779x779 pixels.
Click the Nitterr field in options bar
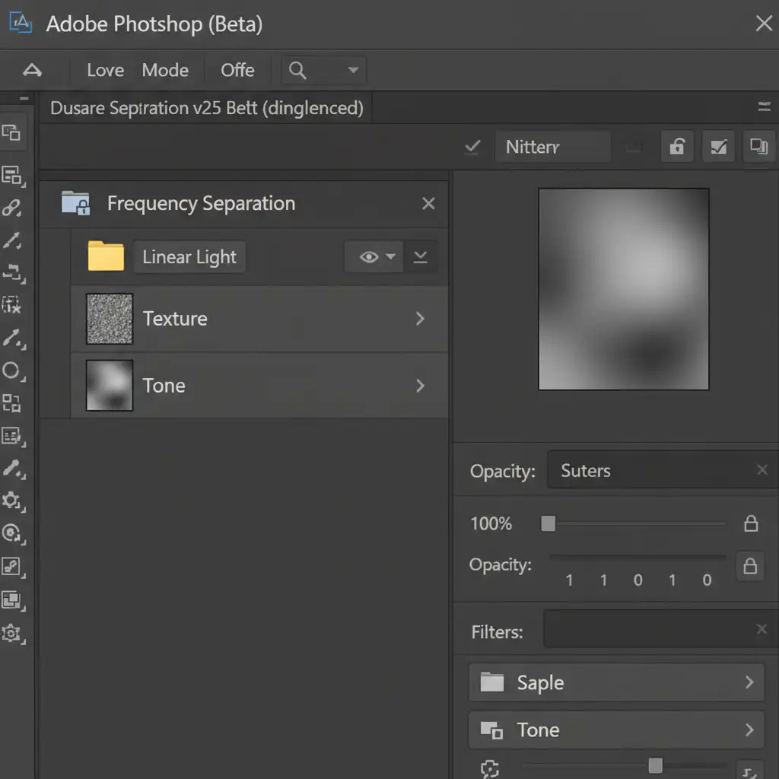point(552,147)
